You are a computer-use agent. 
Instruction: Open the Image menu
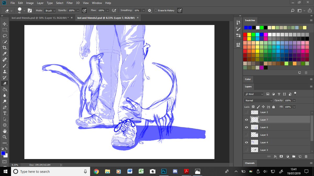pos(30,3)
